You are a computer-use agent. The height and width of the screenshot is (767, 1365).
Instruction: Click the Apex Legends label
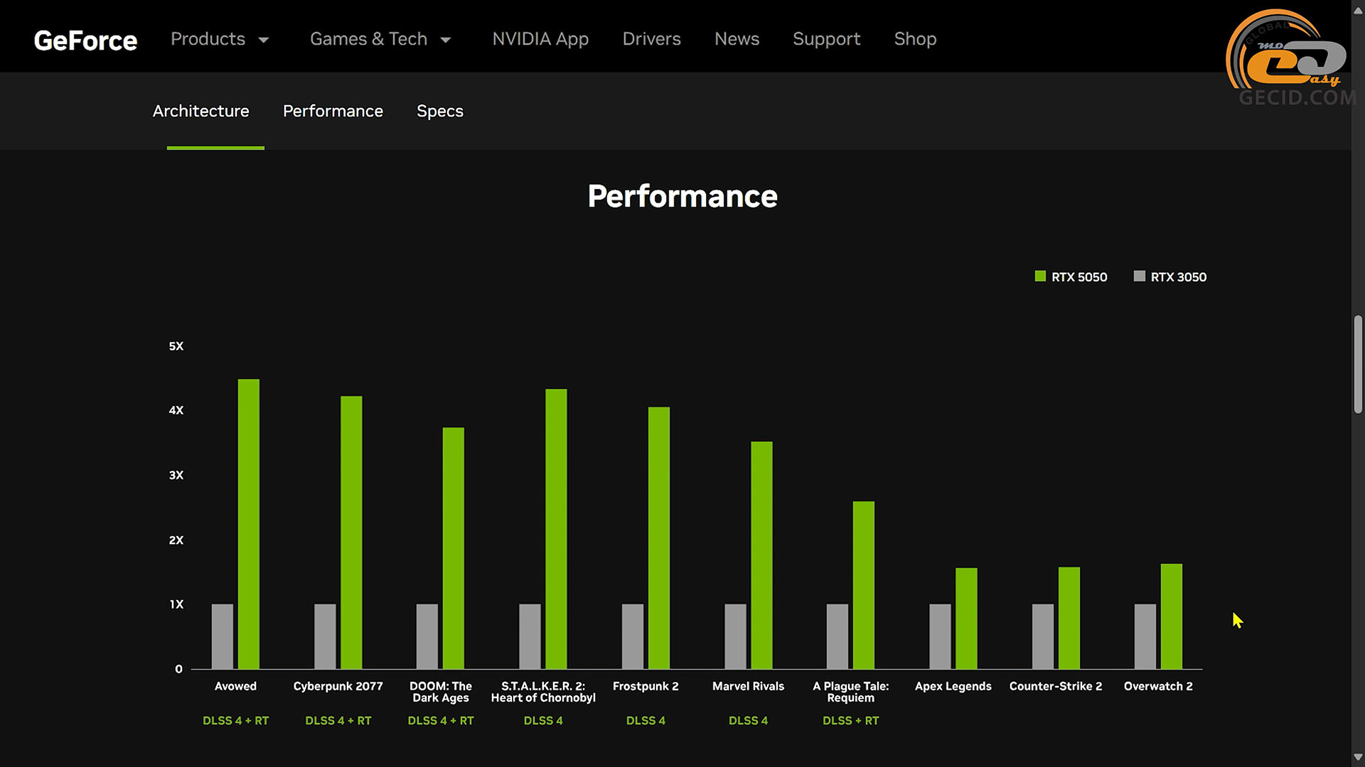[953, 686]
